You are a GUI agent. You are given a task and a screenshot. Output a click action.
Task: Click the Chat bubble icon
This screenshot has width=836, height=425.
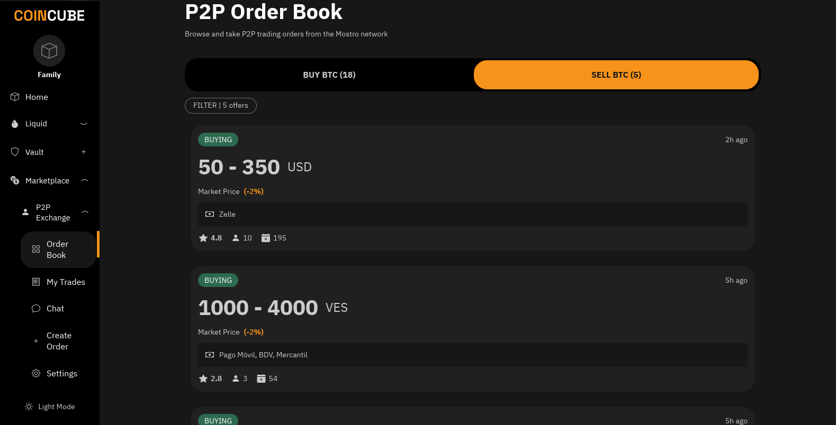click(35, 308)
